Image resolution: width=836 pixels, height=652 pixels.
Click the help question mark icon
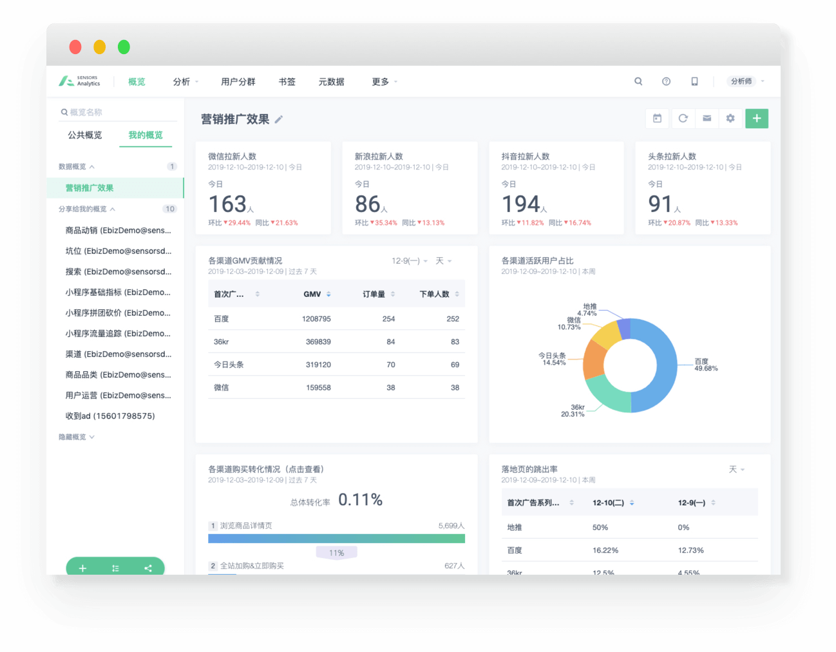[x=666, y=82]
